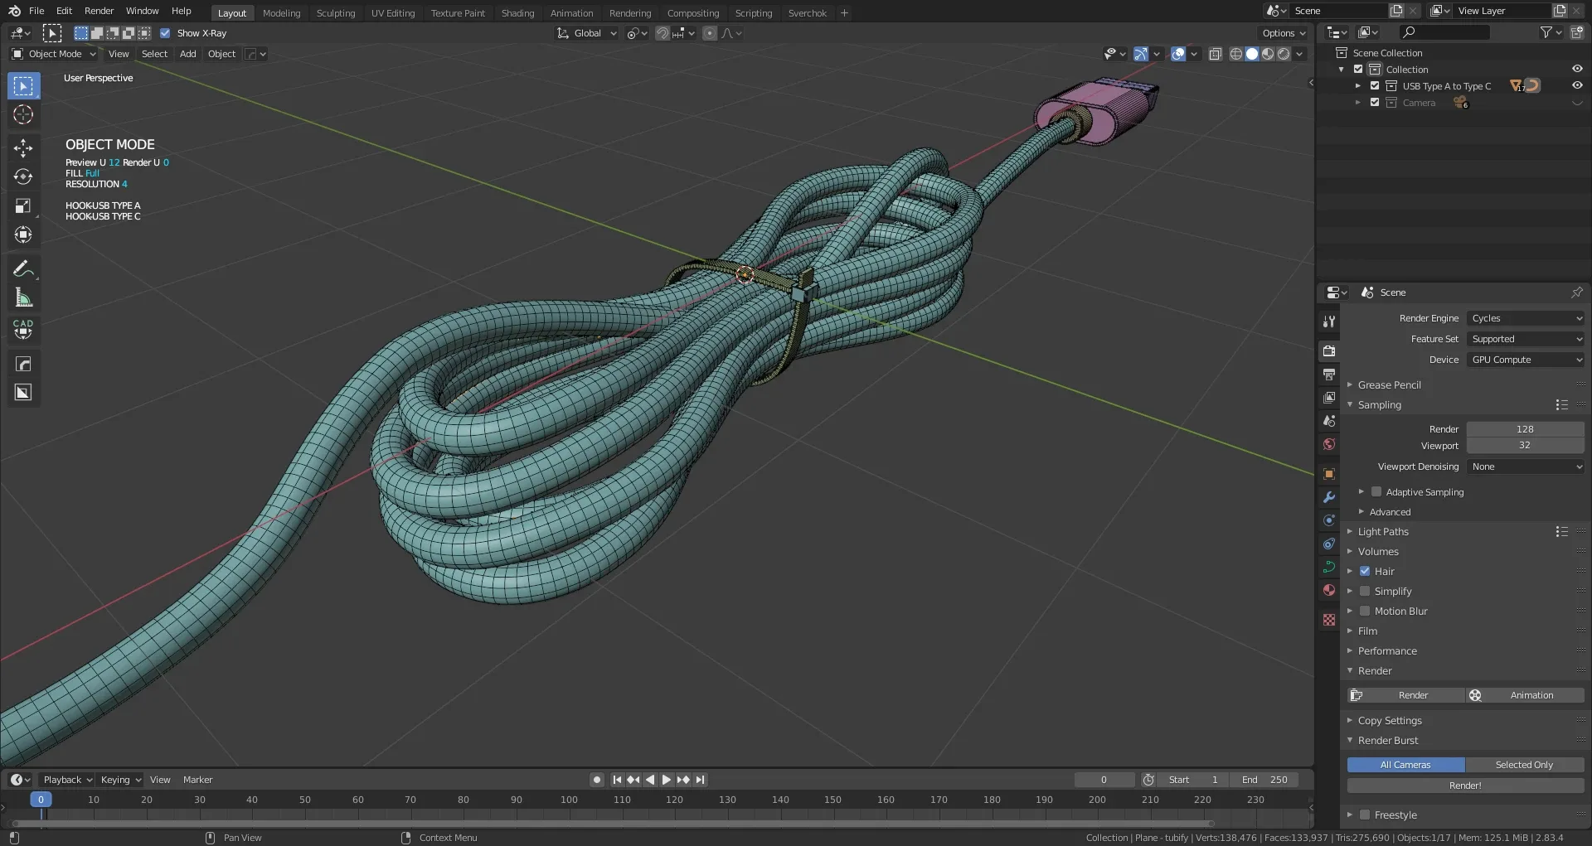The height and width of the screenshot is (846, 1592).
Task: Select the Scale tool
Action: pos(23,206)
